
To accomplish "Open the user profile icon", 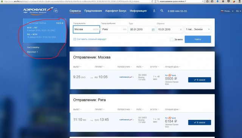I will point(154,11).
